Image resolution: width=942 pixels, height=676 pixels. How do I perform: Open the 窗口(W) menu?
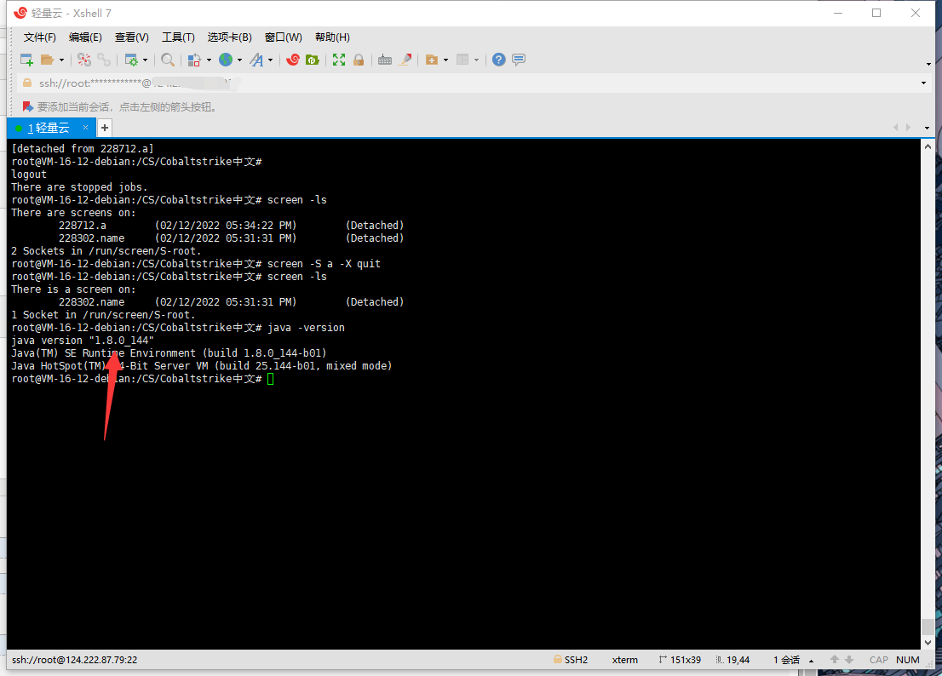(284, 37)
